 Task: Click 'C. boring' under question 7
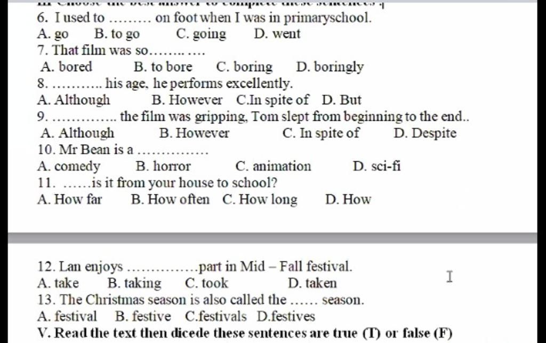pyautogui.click(x=244, y=67)
